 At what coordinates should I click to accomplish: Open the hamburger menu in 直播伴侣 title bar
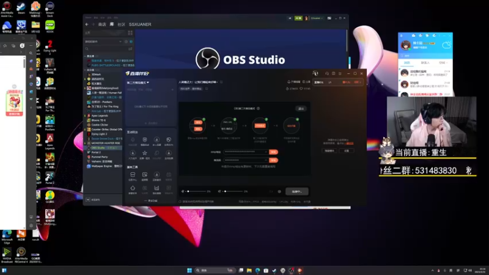point(340,73)
